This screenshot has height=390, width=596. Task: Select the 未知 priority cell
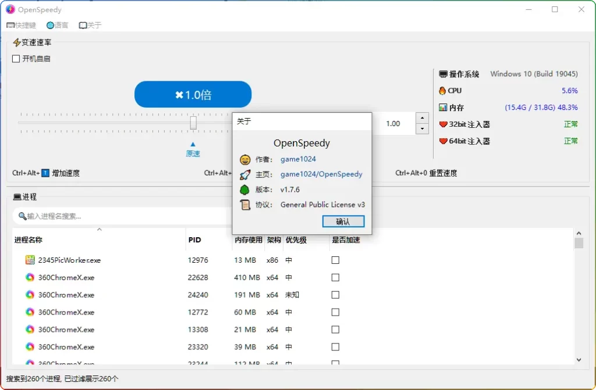[x=292, y=295]
